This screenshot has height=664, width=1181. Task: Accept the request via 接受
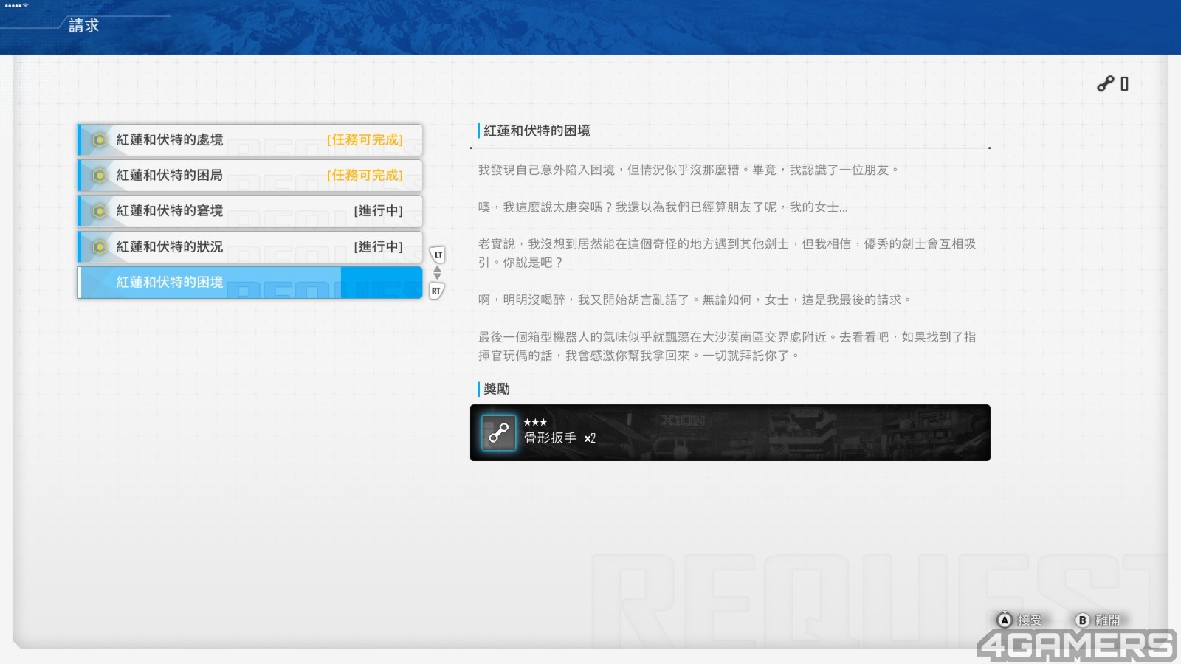[x=1030, y=620]
